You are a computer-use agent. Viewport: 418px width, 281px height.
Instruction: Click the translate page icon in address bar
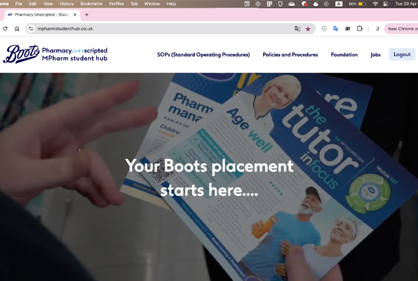(x=297, y=29)
